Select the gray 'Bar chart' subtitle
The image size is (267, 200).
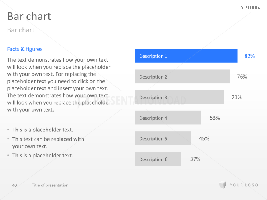coord(21,30)
